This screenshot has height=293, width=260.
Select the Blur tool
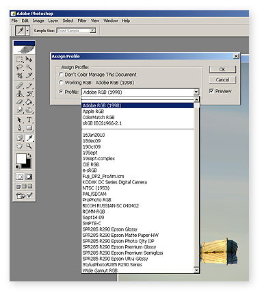click(x=20, y=110)
